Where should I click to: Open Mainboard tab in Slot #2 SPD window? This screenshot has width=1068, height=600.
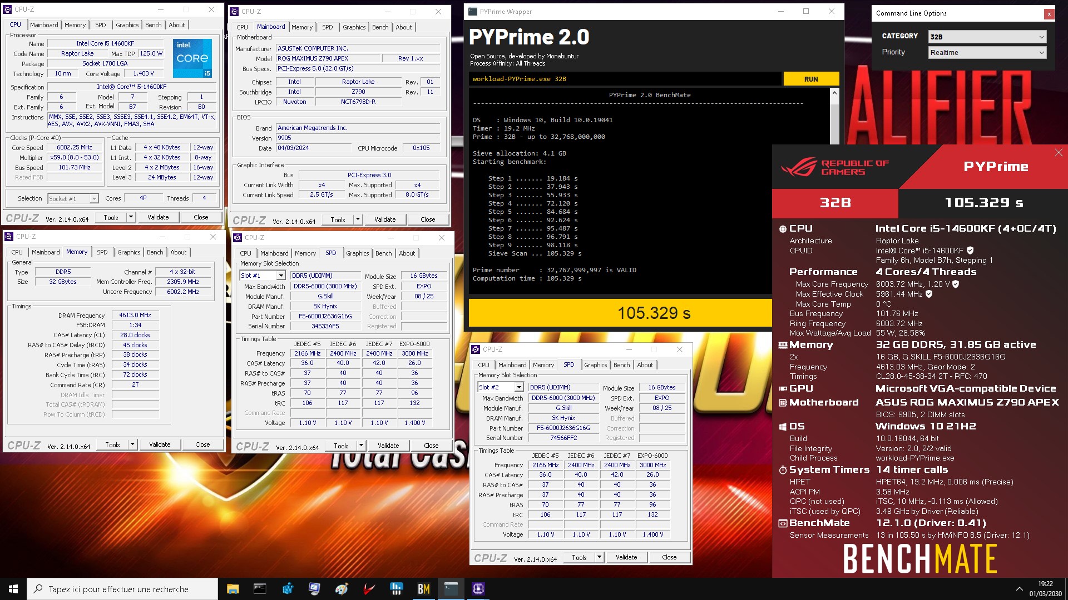512,365
